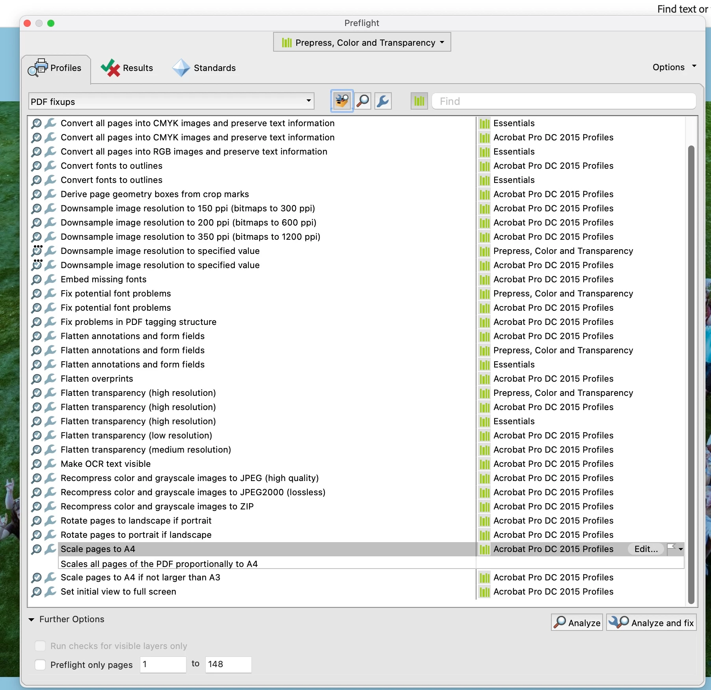Show single fixups wrench icon
This screenshot has width=711, height=690.
pos(383,101)
